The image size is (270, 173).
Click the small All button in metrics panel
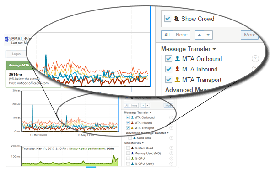click(x=127, y=105)
